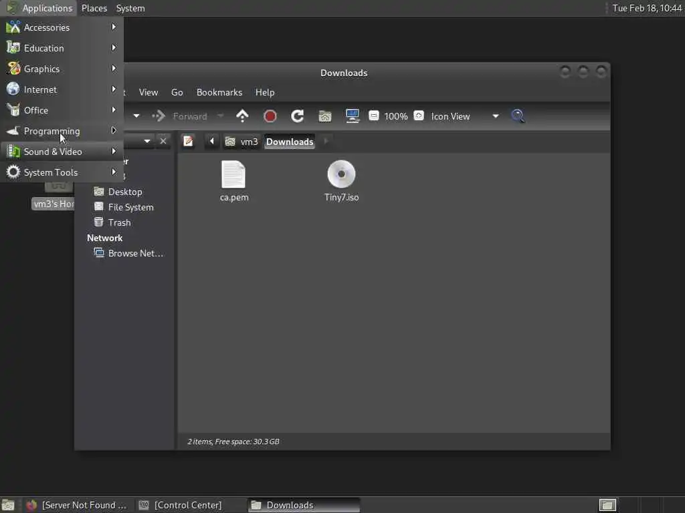Open Trash in the sidebar

click(x=119, y=222)
